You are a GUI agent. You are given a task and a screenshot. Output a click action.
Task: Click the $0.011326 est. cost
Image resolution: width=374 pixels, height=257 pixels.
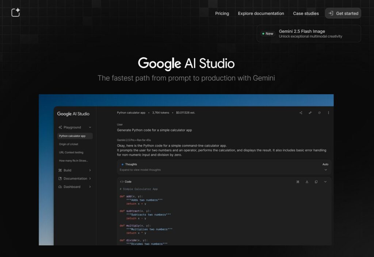(x=186, y=112)
